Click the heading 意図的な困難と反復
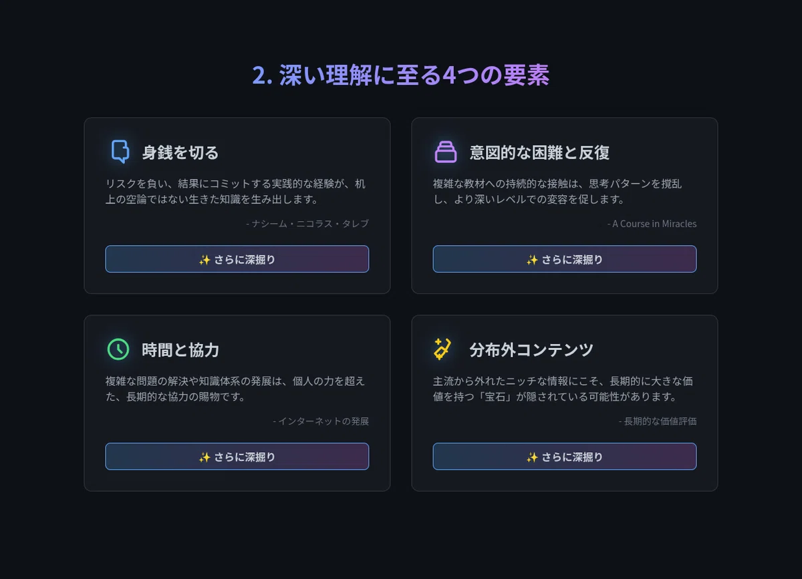The width and height of the screenshot is (802, 579). (539, 152)
